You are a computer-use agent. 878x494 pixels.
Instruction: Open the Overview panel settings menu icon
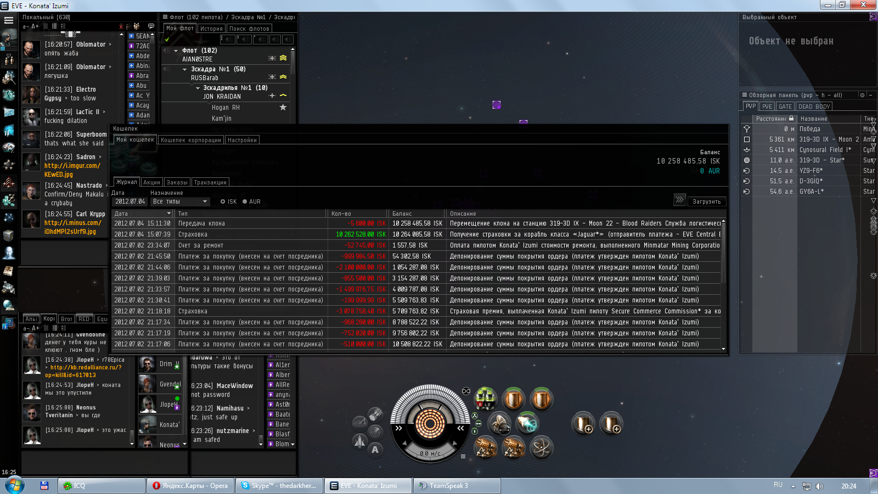[x=744, y=95]
